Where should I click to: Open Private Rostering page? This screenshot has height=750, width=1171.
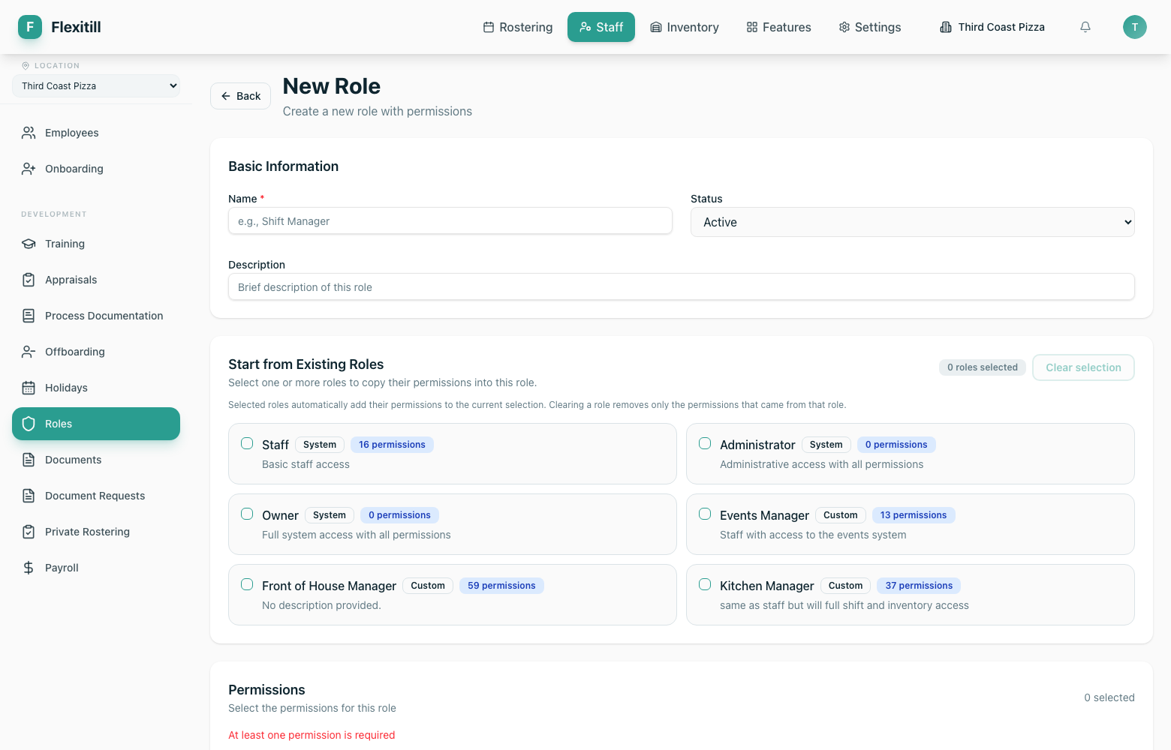pyautogui.click(x=96, y=532)
